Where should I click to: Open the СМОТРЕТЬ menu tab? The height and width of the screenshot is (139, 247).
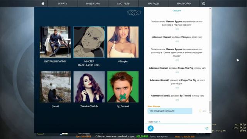(123, 3)
